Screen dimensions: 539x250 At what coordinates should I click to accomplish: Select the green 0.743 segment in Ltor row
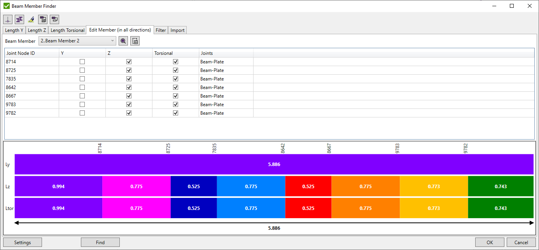tap(500, 208)
